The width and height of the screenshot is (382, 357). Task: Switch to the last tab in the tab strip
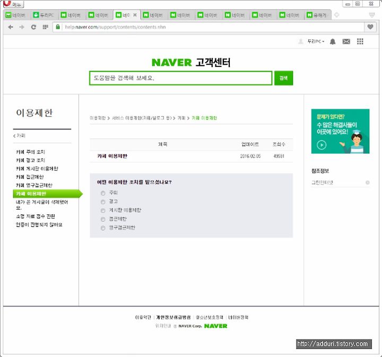point(317,15)
